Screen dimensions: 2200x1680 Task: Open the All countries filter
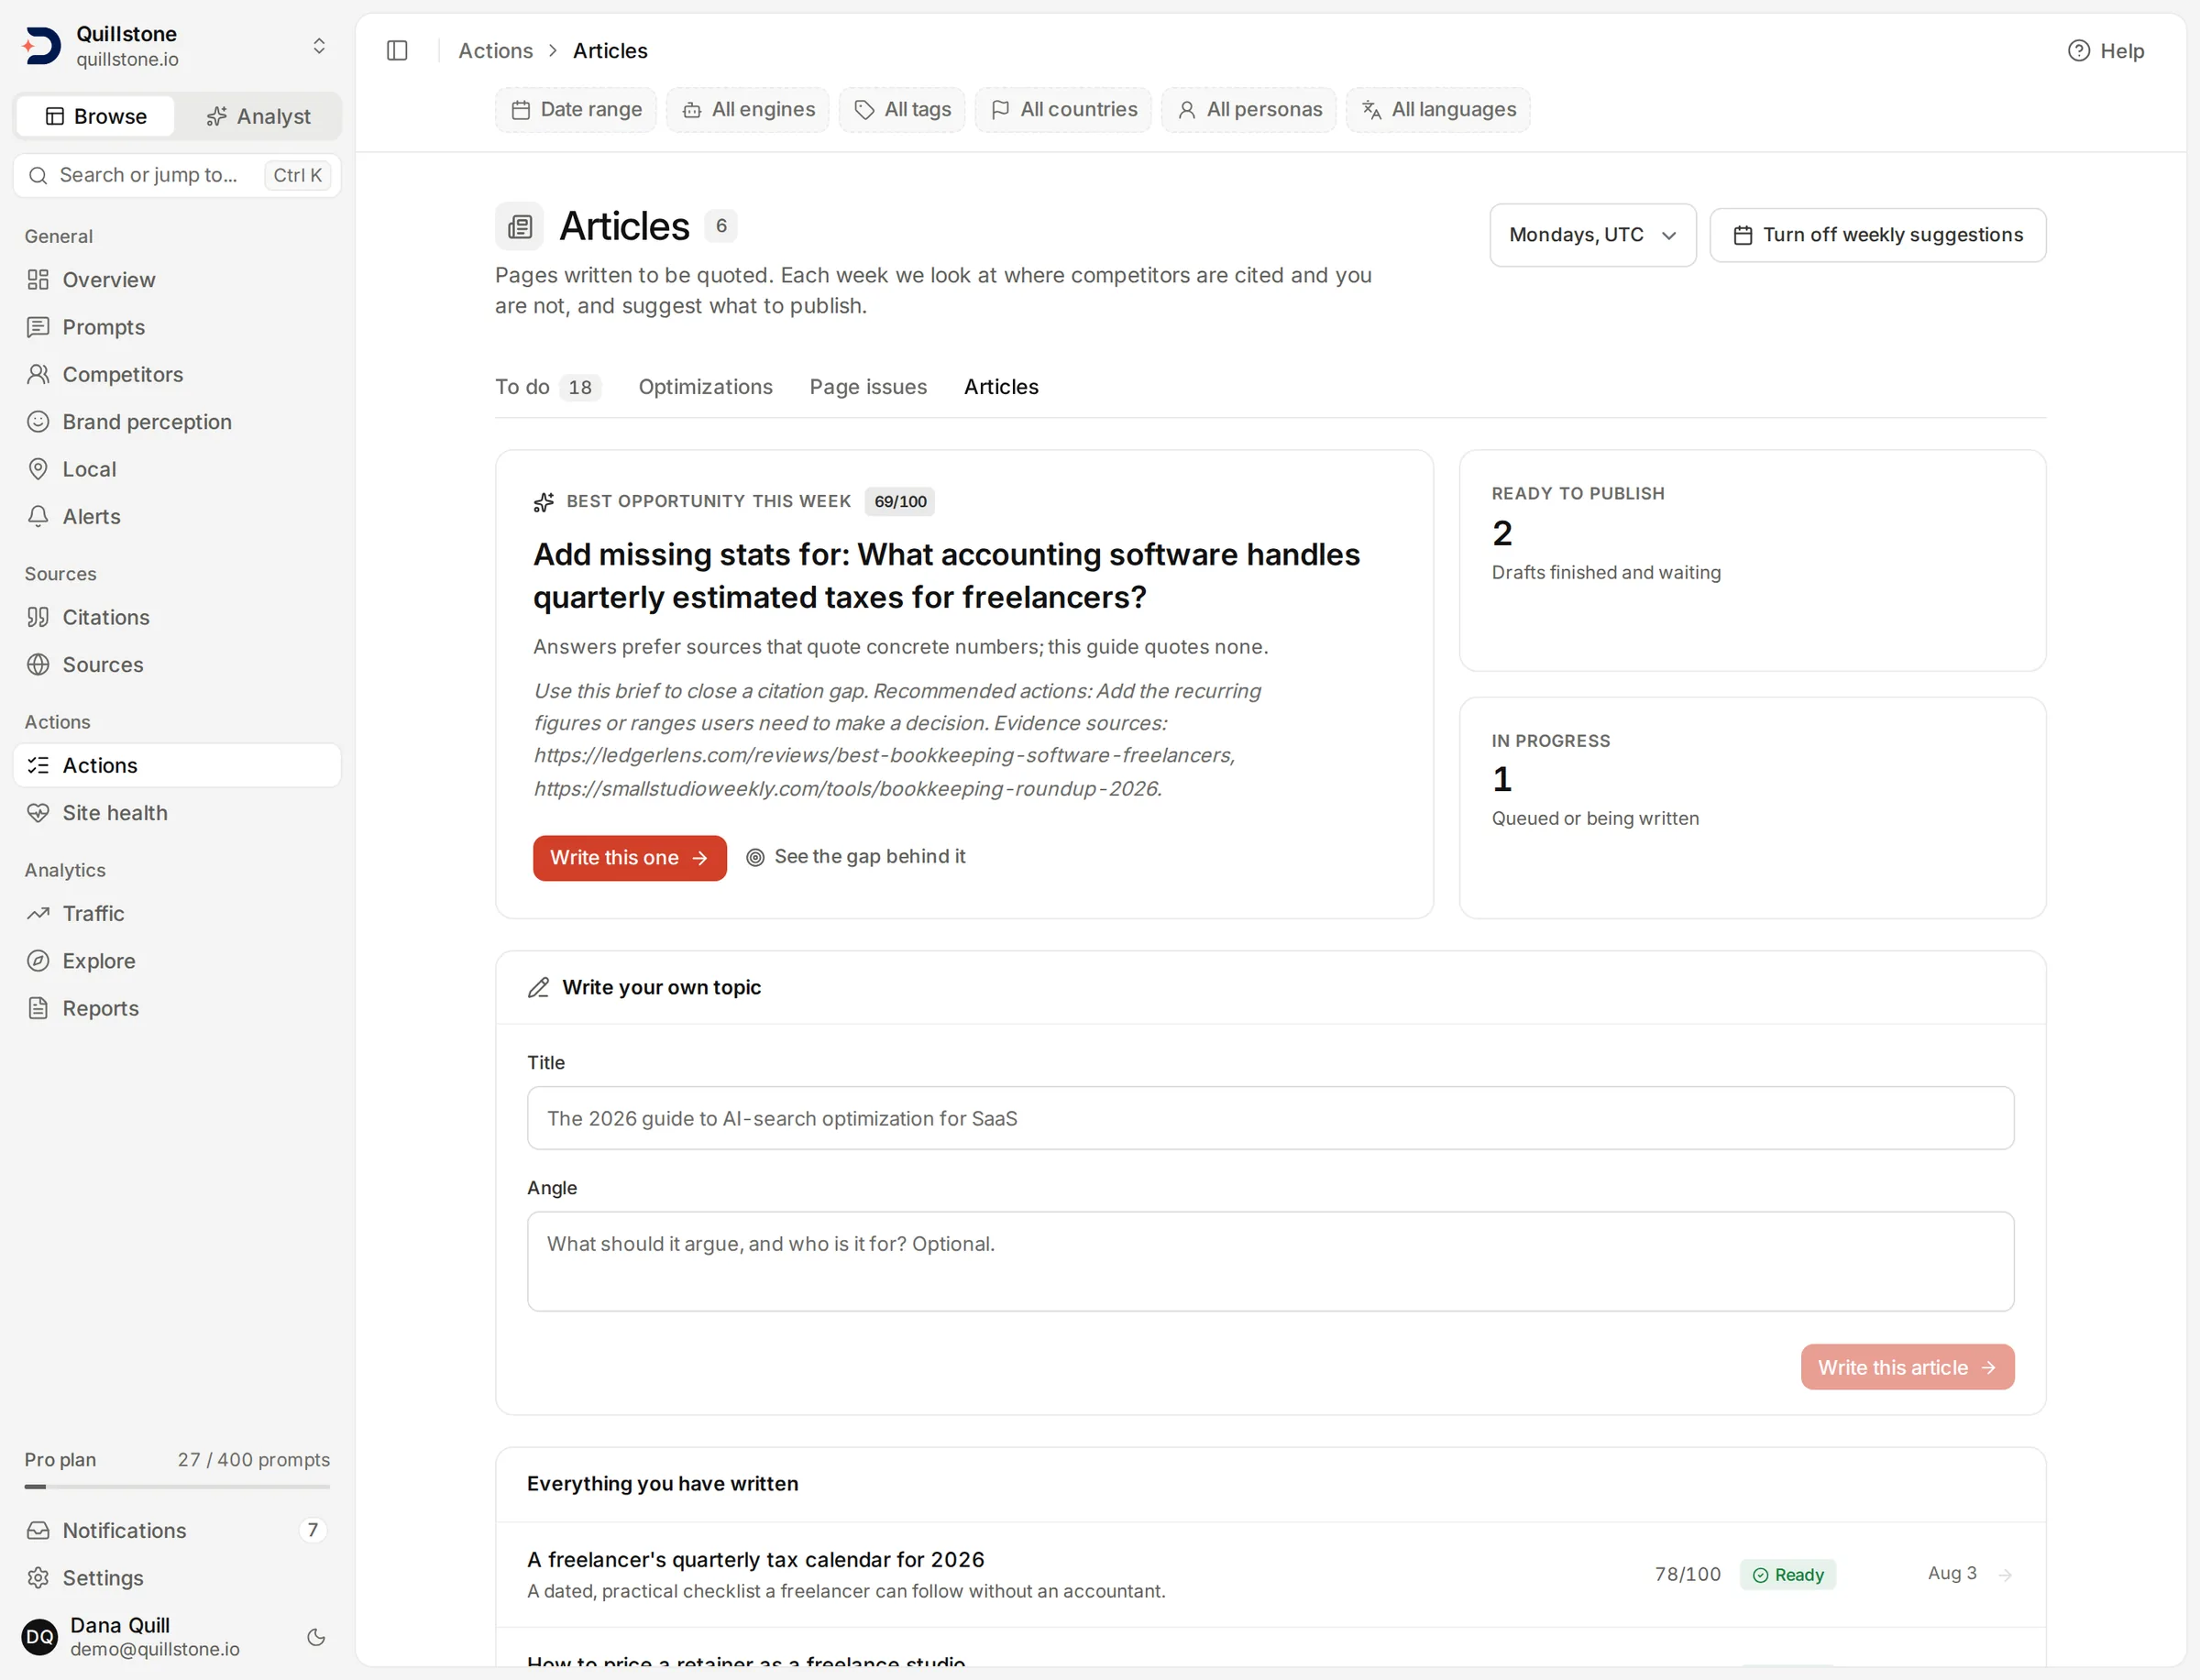tap(1063, 110)
